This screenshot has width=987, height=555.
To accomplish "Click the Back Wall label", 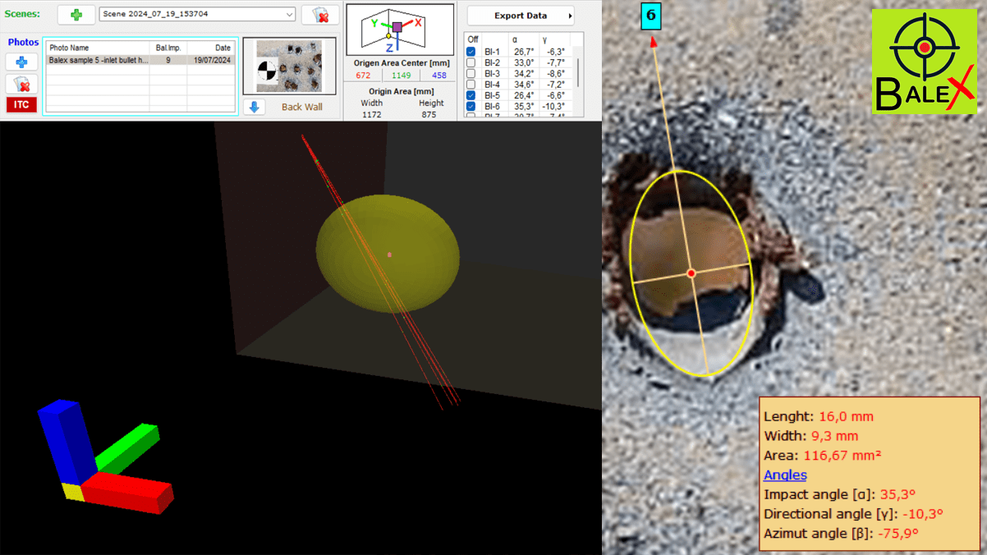I will click(x=302, y=107).
